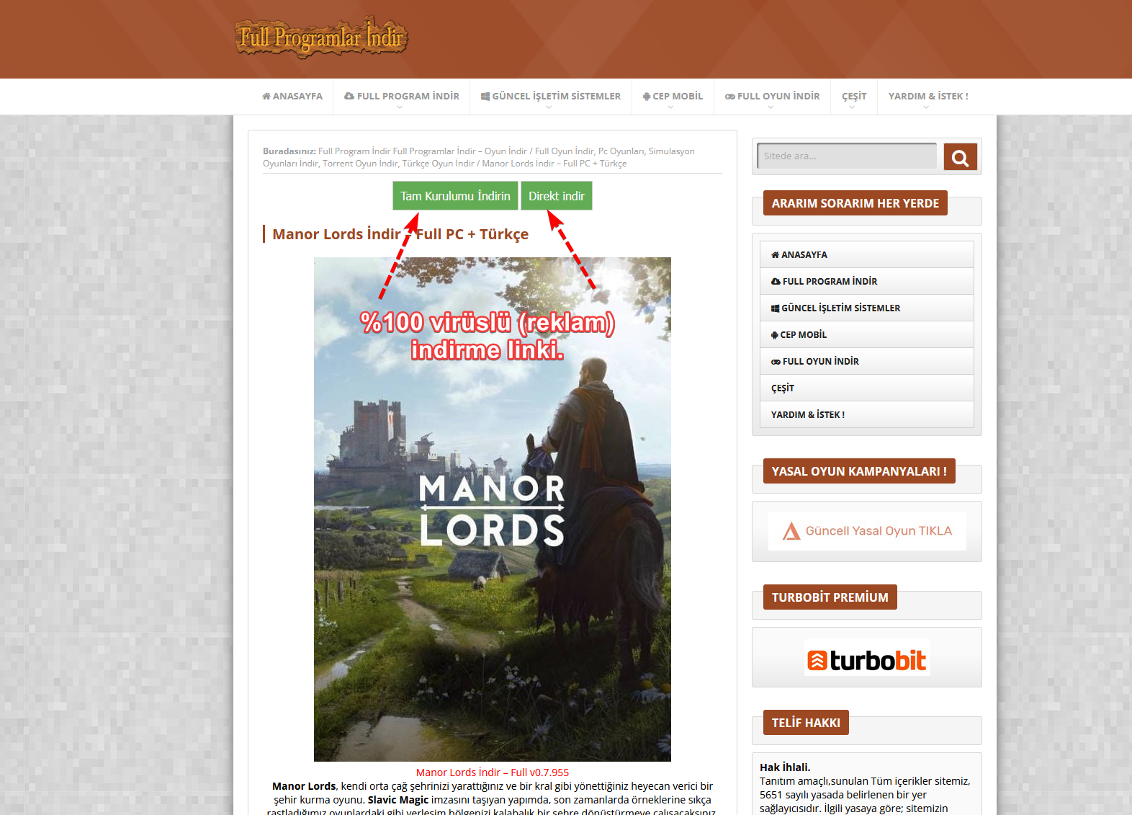Expand the YARDIM & İSTEK chevron in top navigation

pos(926,107)
